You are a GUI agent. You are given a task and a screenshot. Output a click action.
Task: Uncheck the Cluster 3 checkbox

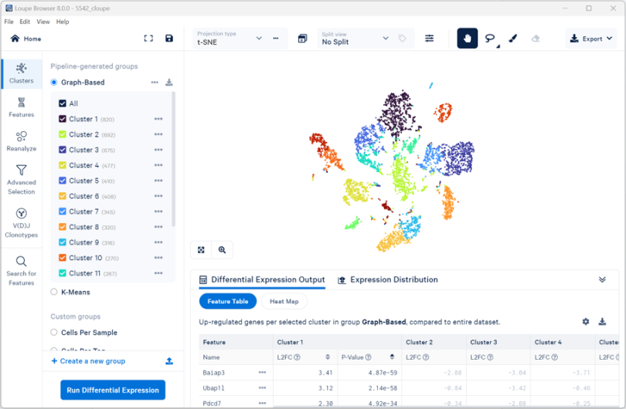(63, 150)
